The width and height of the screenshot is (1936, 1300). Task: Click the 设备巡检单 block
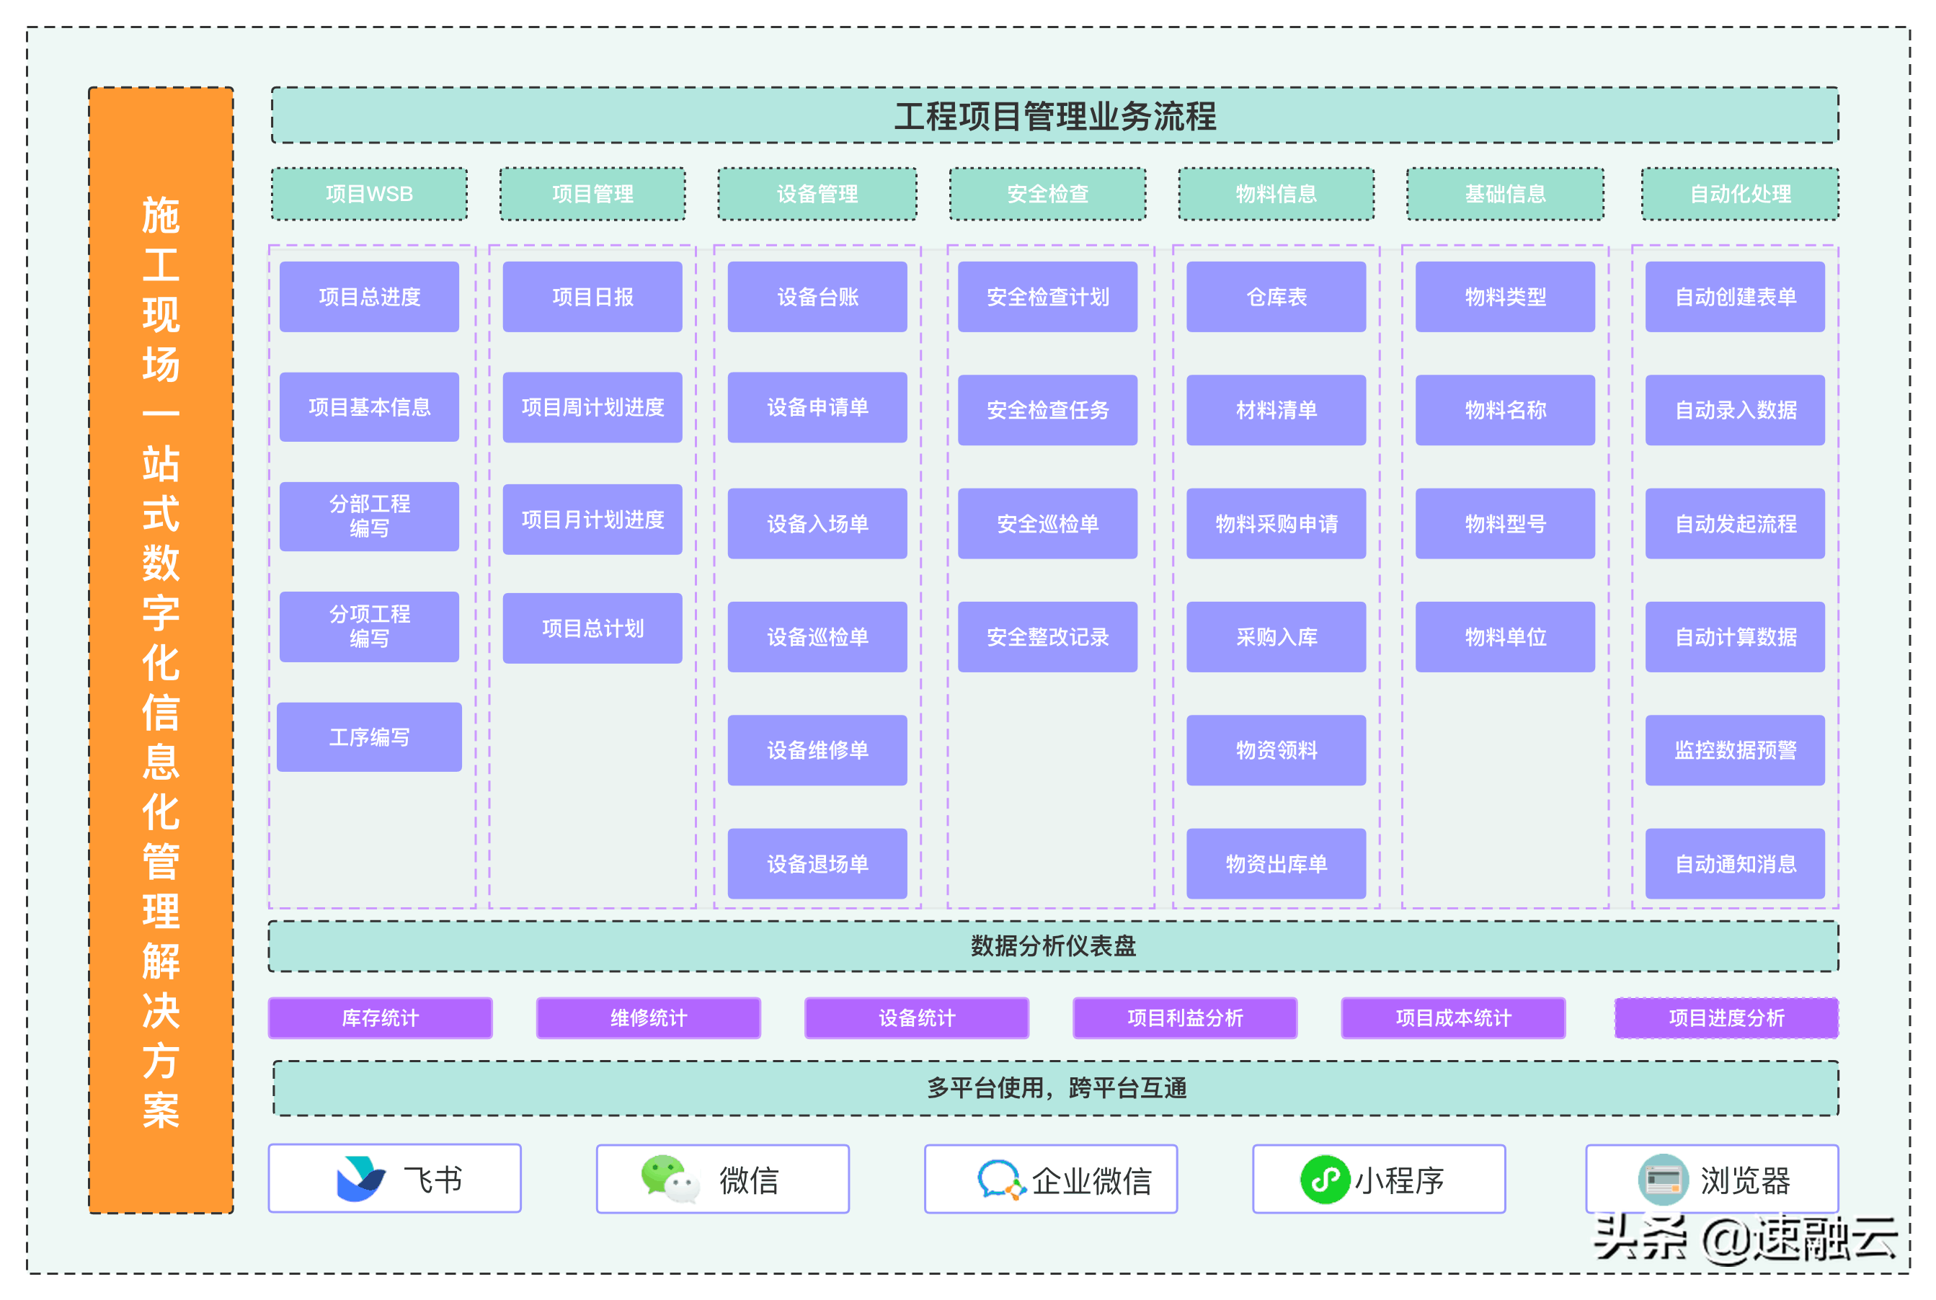(x=817, y=637)
